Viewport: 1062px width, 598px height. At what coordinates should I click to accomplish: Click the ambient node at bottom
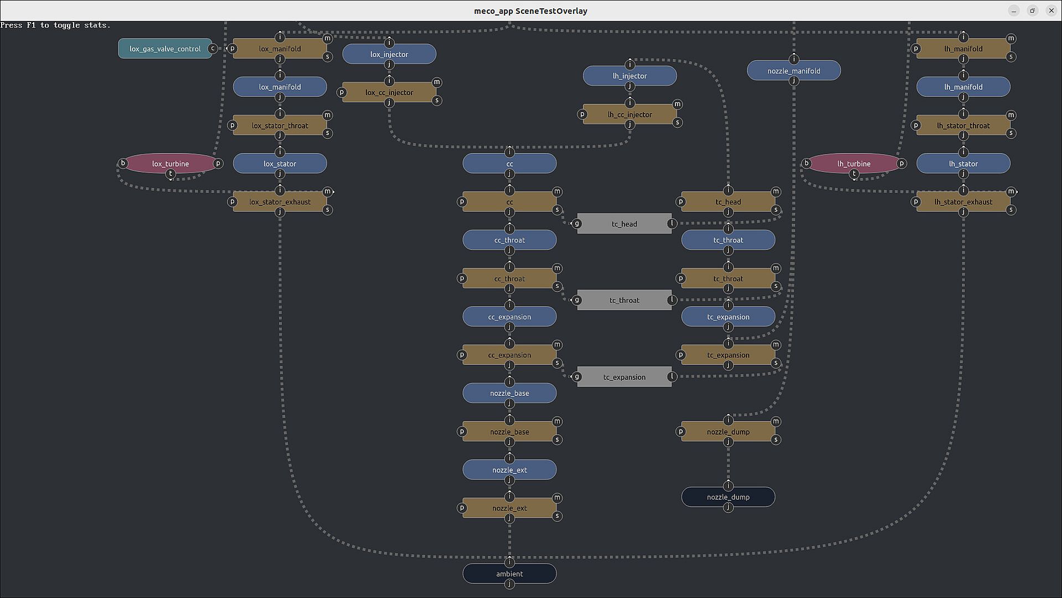(509, 574)
